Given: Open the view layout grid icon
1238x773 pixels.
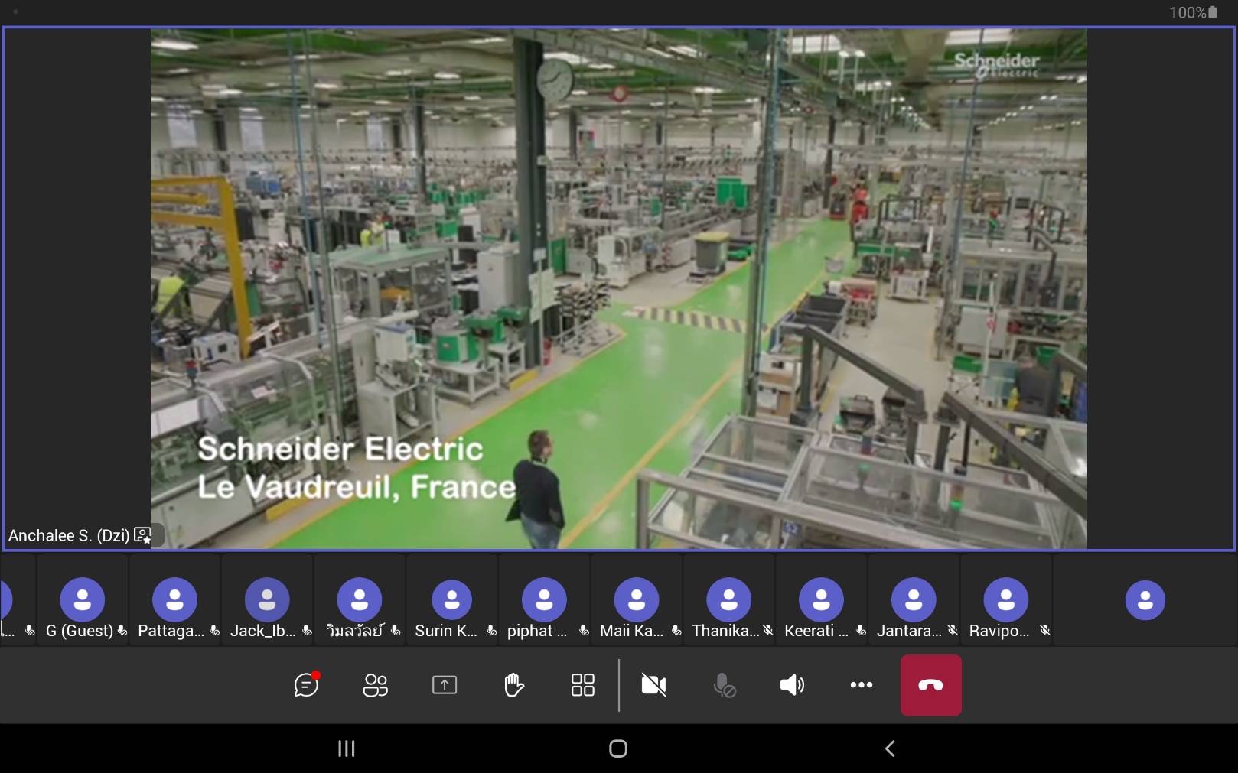Looking at the screenshot, I should coord(583,685).
